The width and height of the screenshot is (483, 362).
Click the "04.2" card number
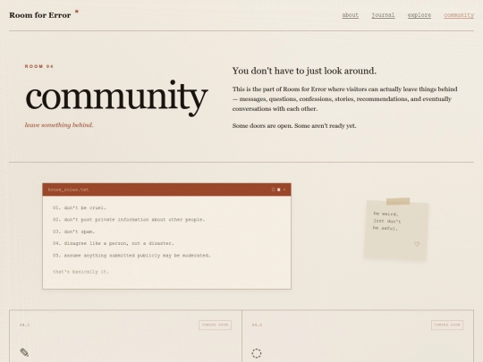click(257, 324)
